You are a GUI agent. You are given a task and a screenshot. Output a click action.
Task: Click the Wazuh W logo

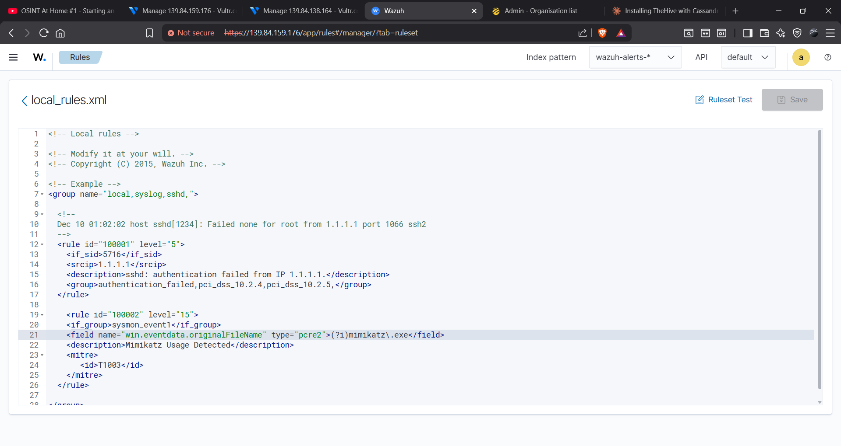point(39,57)
